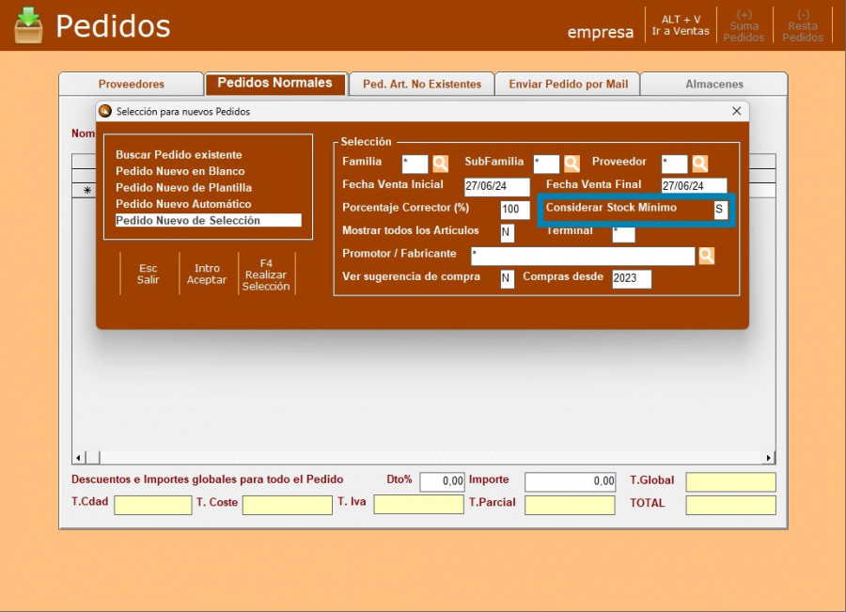Switch to the Proveedores tab
This screenshot has height=612, width=846.
pyautogui.click(x=132, y=84)
